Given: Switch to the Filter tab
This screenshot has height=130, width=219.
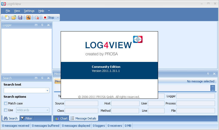Looking at the screenshot, I should pos(27,118).
